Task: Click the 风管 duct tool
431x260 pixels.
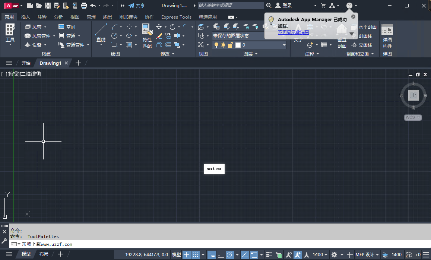Action: point(35,26)
